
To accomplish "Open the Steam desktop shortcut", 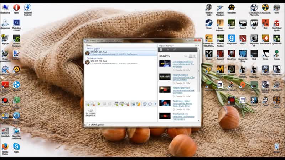I will point(209,24).
